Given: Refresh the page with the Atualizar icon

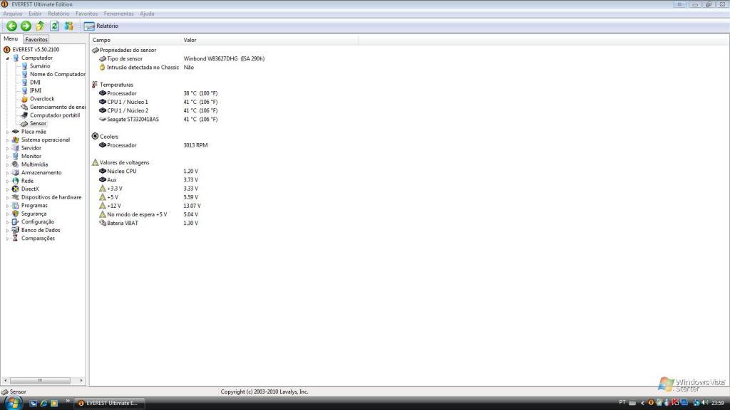Looking at the screenshot, I should (x=54, y=26).
